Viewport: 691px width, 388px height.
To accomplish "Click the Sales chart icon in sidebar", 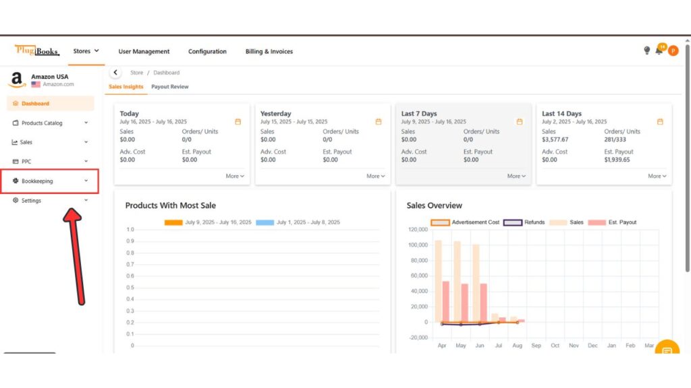I will point(15,142).
